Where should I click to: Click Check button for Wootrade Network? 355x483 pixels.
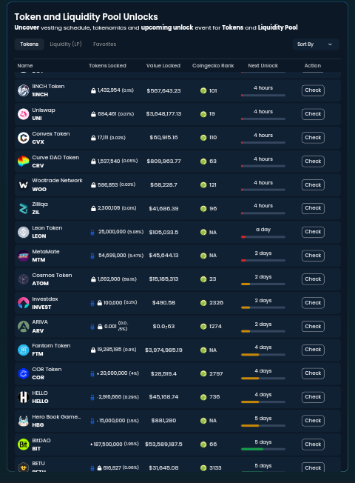(313, 184)
